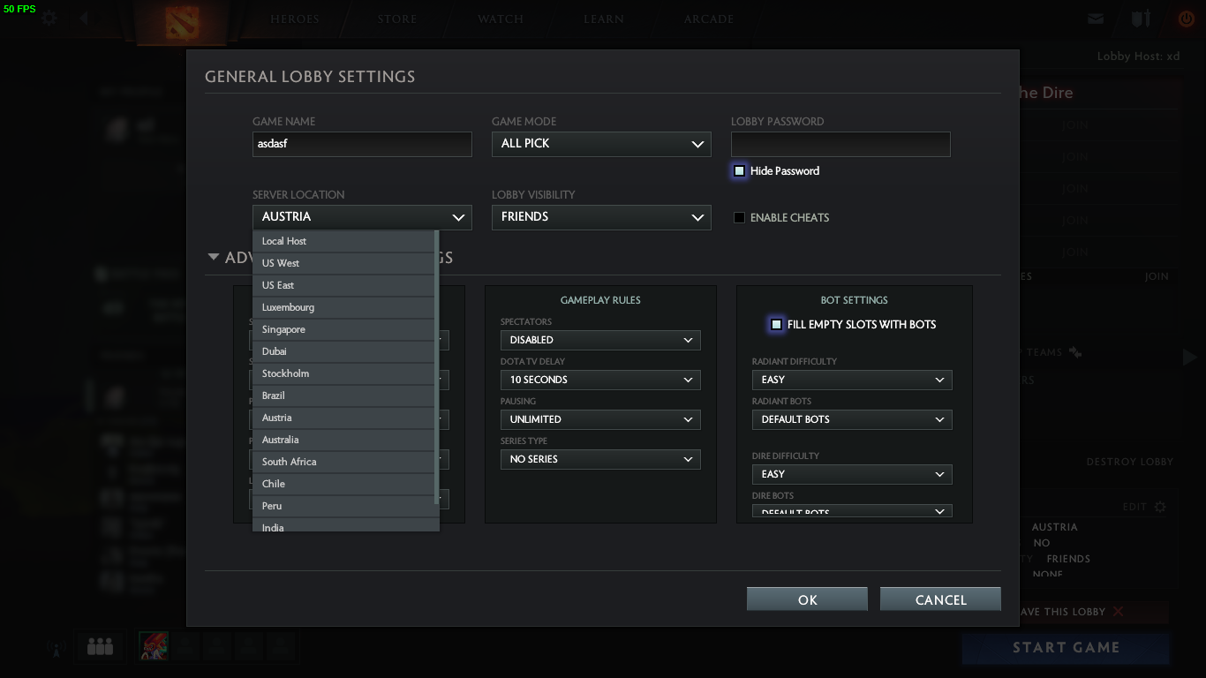Open settings gear in top bar
This screenshot has width=1206, height=678.
click(x=49, y=19)
